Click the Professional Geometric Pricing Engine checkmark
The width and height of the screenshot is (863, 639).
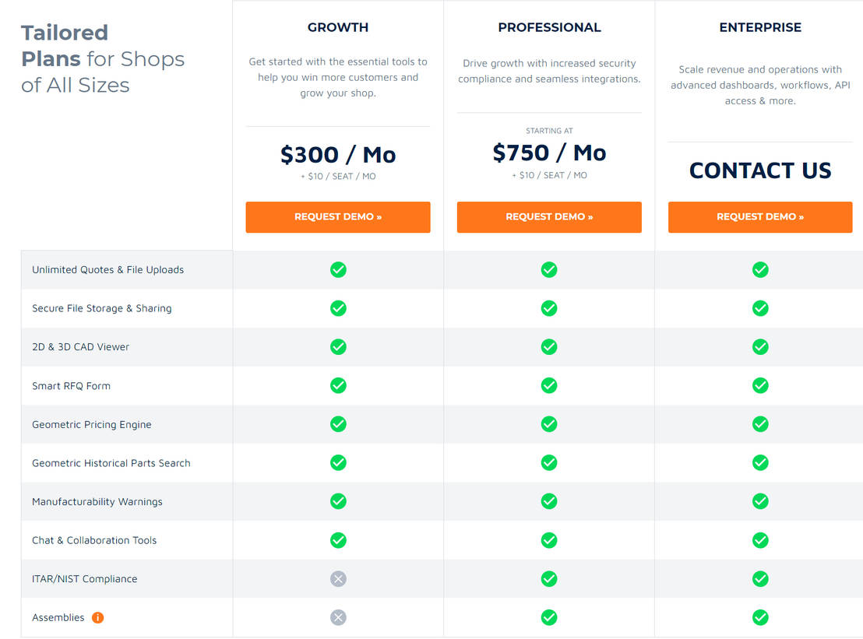click(549, 424)
